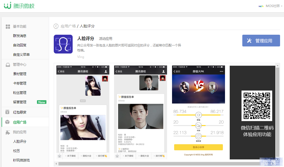Click the 基本功能 grid icon
Image resolution: width=284 pixels, height=167 pixels.
click(8, 27)
